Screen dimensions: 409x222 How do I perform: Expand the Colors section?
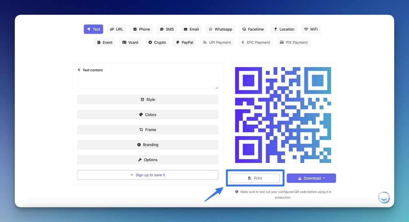[x=148, y=115]
